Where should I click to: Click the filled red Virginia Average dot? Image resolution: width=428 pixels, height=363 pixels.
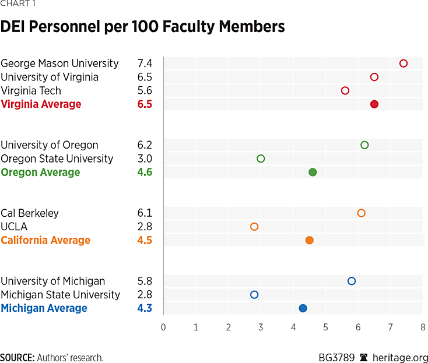[374, 104]
